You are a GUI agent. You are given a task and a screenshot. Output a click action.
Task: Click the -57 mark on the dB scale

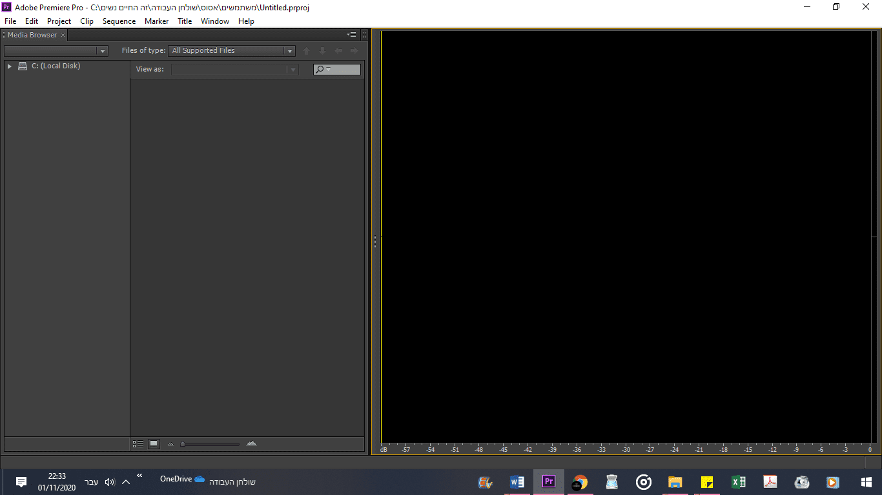tap(405, 449)
